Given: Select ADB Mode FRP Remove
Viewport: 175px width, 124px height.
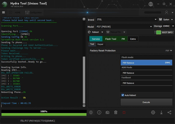Looking at the screenshot, I should click(147, 73).
